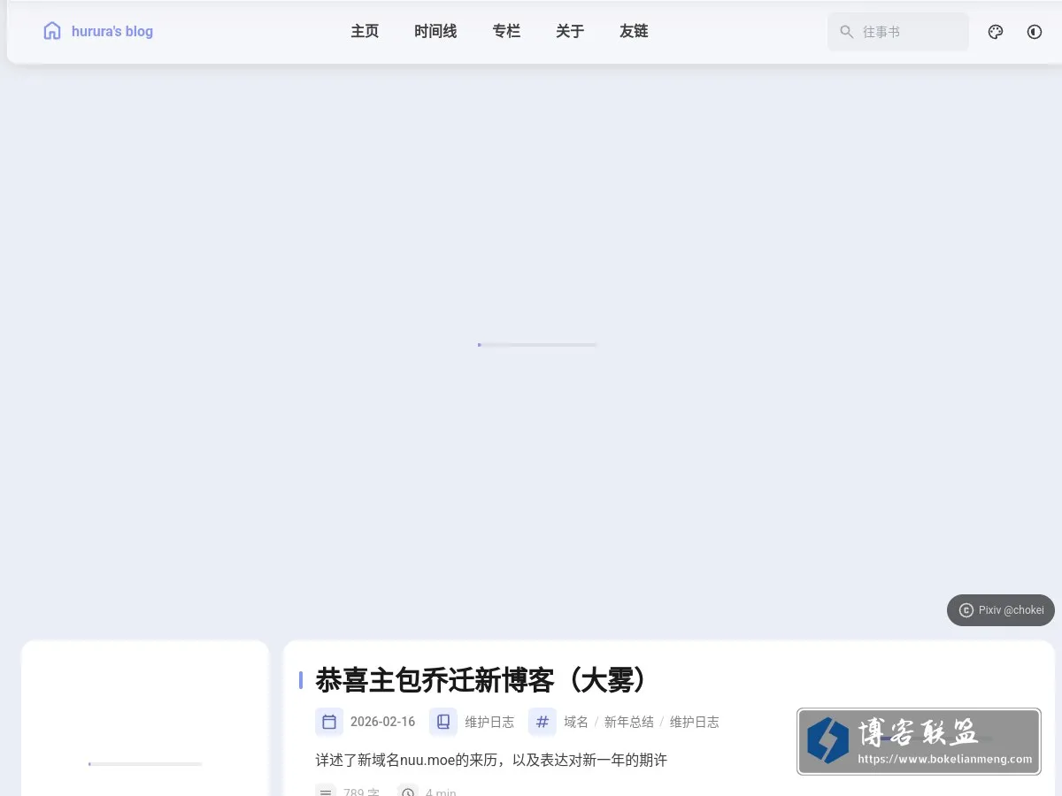
Task: Open the 域名 tag
Action: point(576,722)
